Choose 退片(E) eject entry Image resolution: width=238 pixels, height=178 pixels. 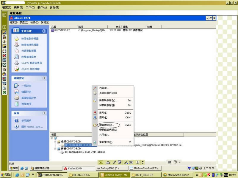[113, 117]
